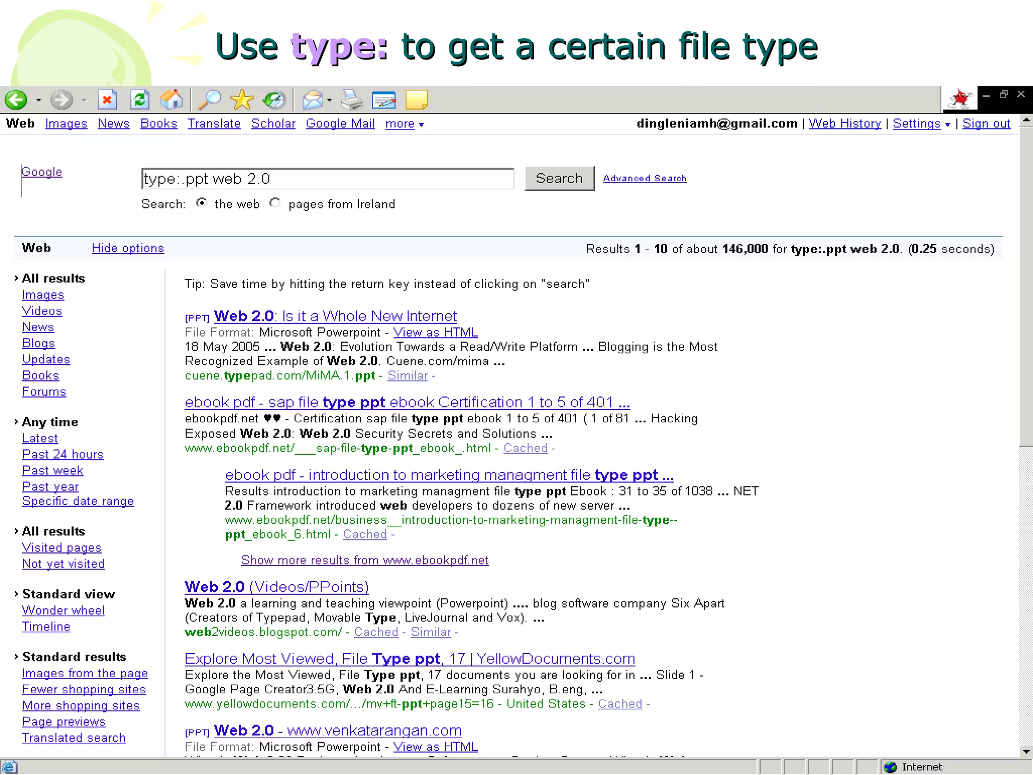Open 'Web 2.0 (Videos/PPoints)' result

coord(276,587)
